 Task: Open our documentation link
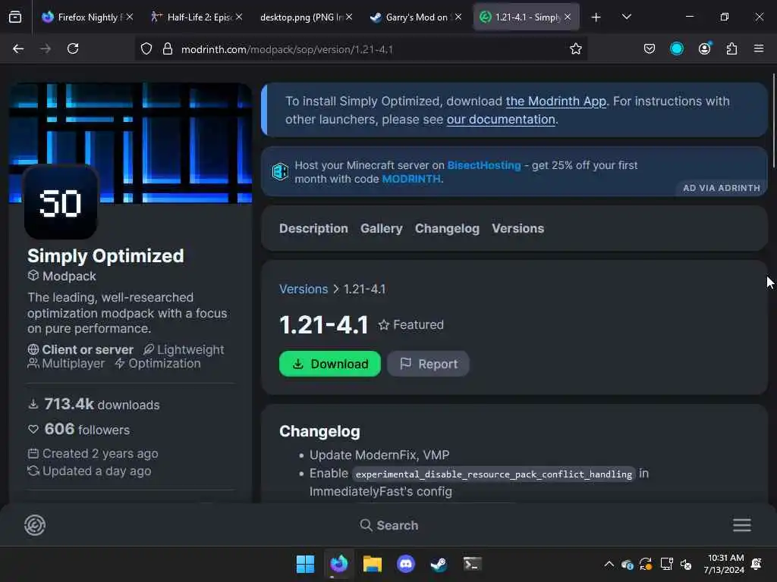(501, 120)
